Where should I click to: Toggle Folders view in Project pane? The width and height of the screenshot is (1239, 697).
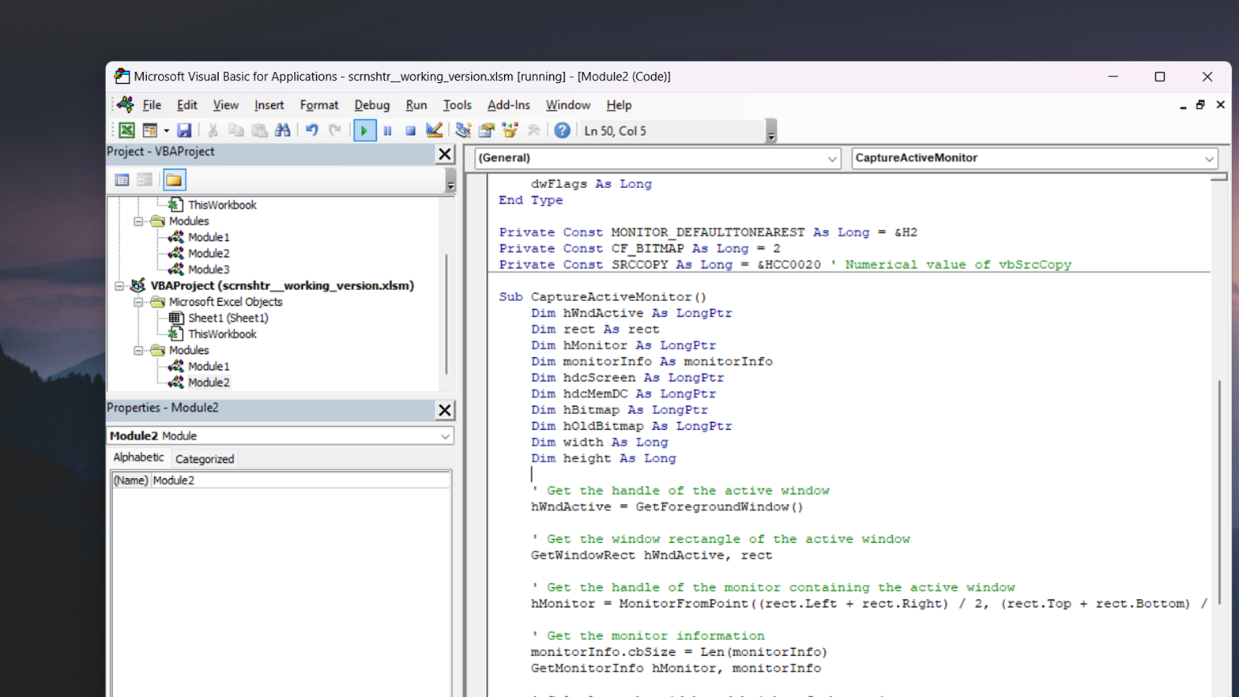174,180
